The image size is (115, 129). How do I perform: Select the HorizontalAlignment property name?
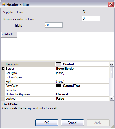tap(18, 94)
